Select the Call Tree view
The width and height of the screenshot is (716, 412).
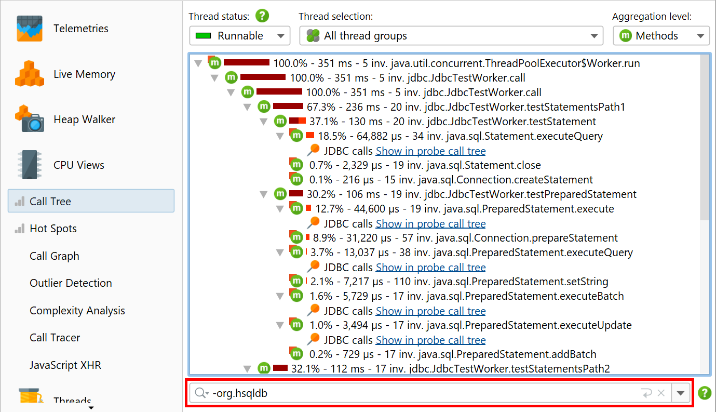tap(91, 201)
